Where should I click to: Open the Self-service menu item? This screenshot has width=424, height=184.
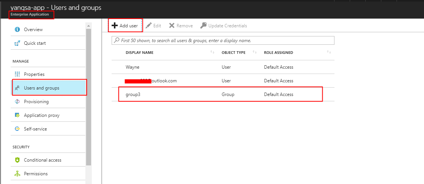(48, 129)
